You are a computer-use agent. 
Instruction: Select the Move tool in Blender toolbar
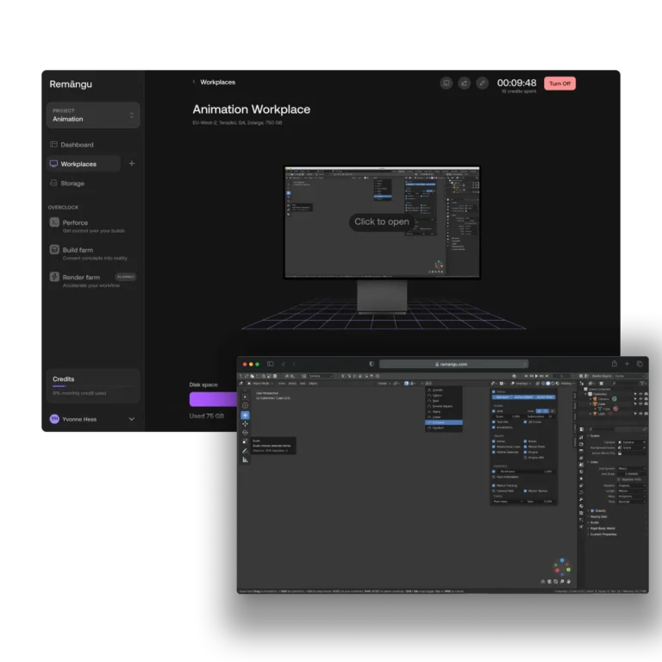(x=245, y=424)
